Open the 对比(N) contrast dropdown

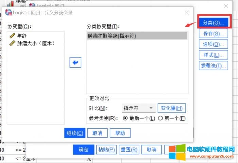click(x=139, y=108)
